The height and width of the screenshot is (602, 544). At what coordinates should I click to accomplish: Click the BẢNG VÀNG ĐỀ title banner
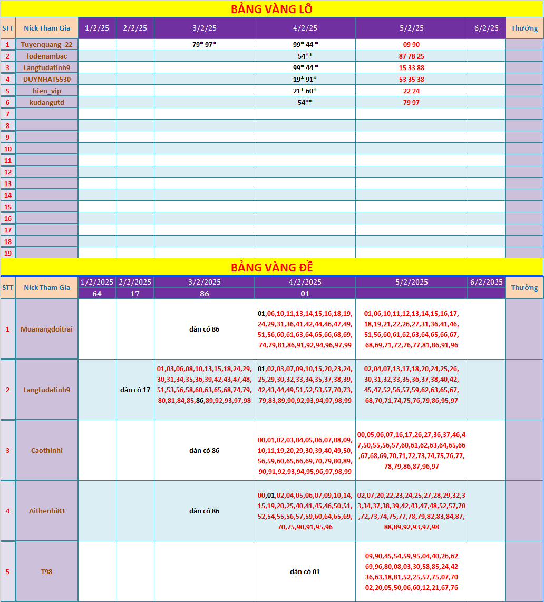pos(272,267)
